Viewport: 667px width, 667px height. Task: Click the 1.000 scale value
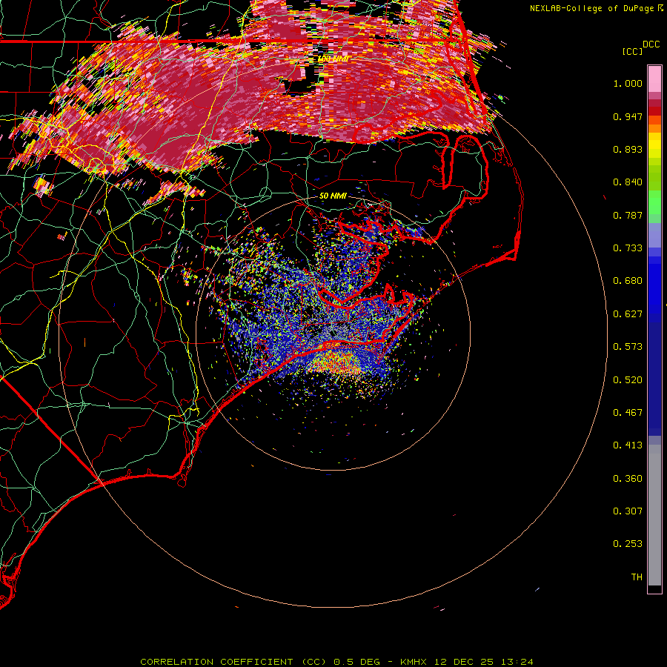tap(628, 83)
